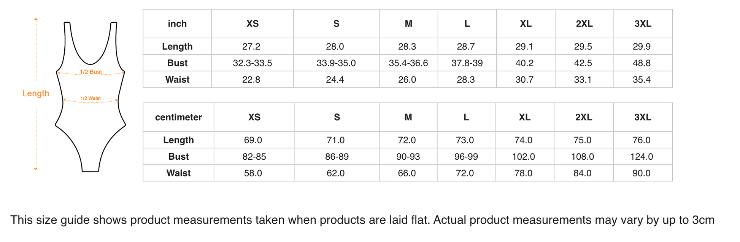The height and width of the screenshot is (242, 740).
Task: Select the 22.8 waist cell
Action: click(x=251, y=80)
